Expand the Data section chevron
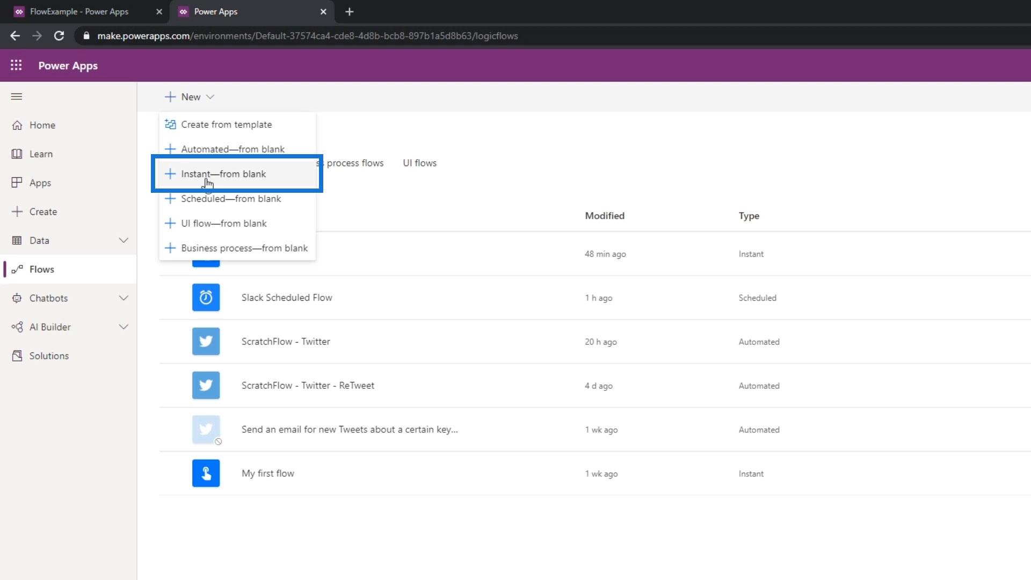Image resolution: width=1031 pixels, height=580 pixels. 124,241
